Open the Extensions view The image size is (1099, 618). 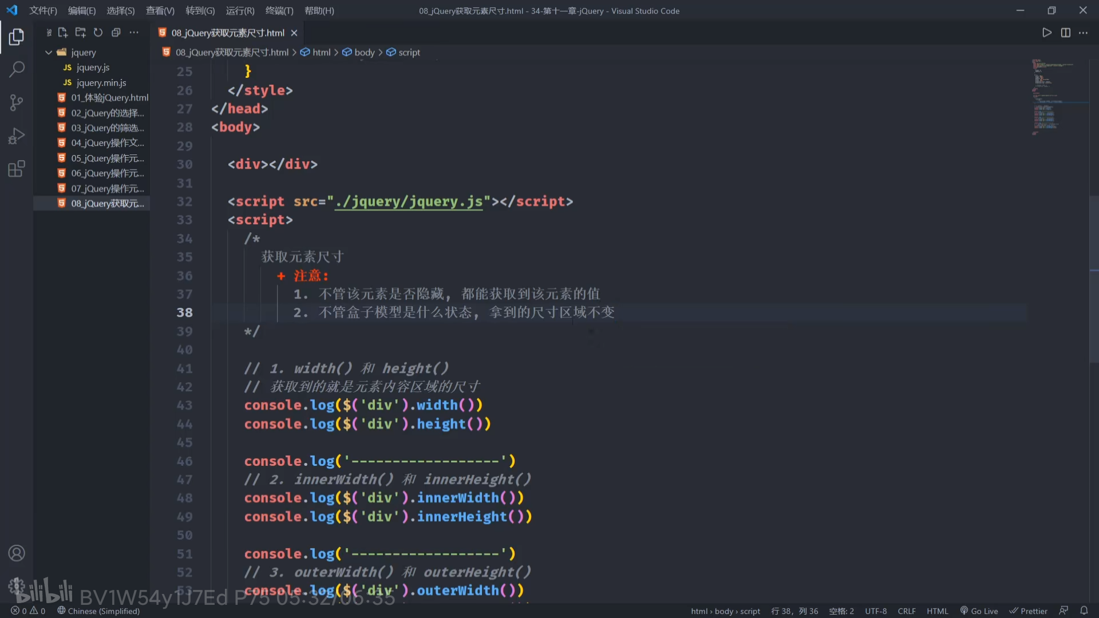(17, 169)
